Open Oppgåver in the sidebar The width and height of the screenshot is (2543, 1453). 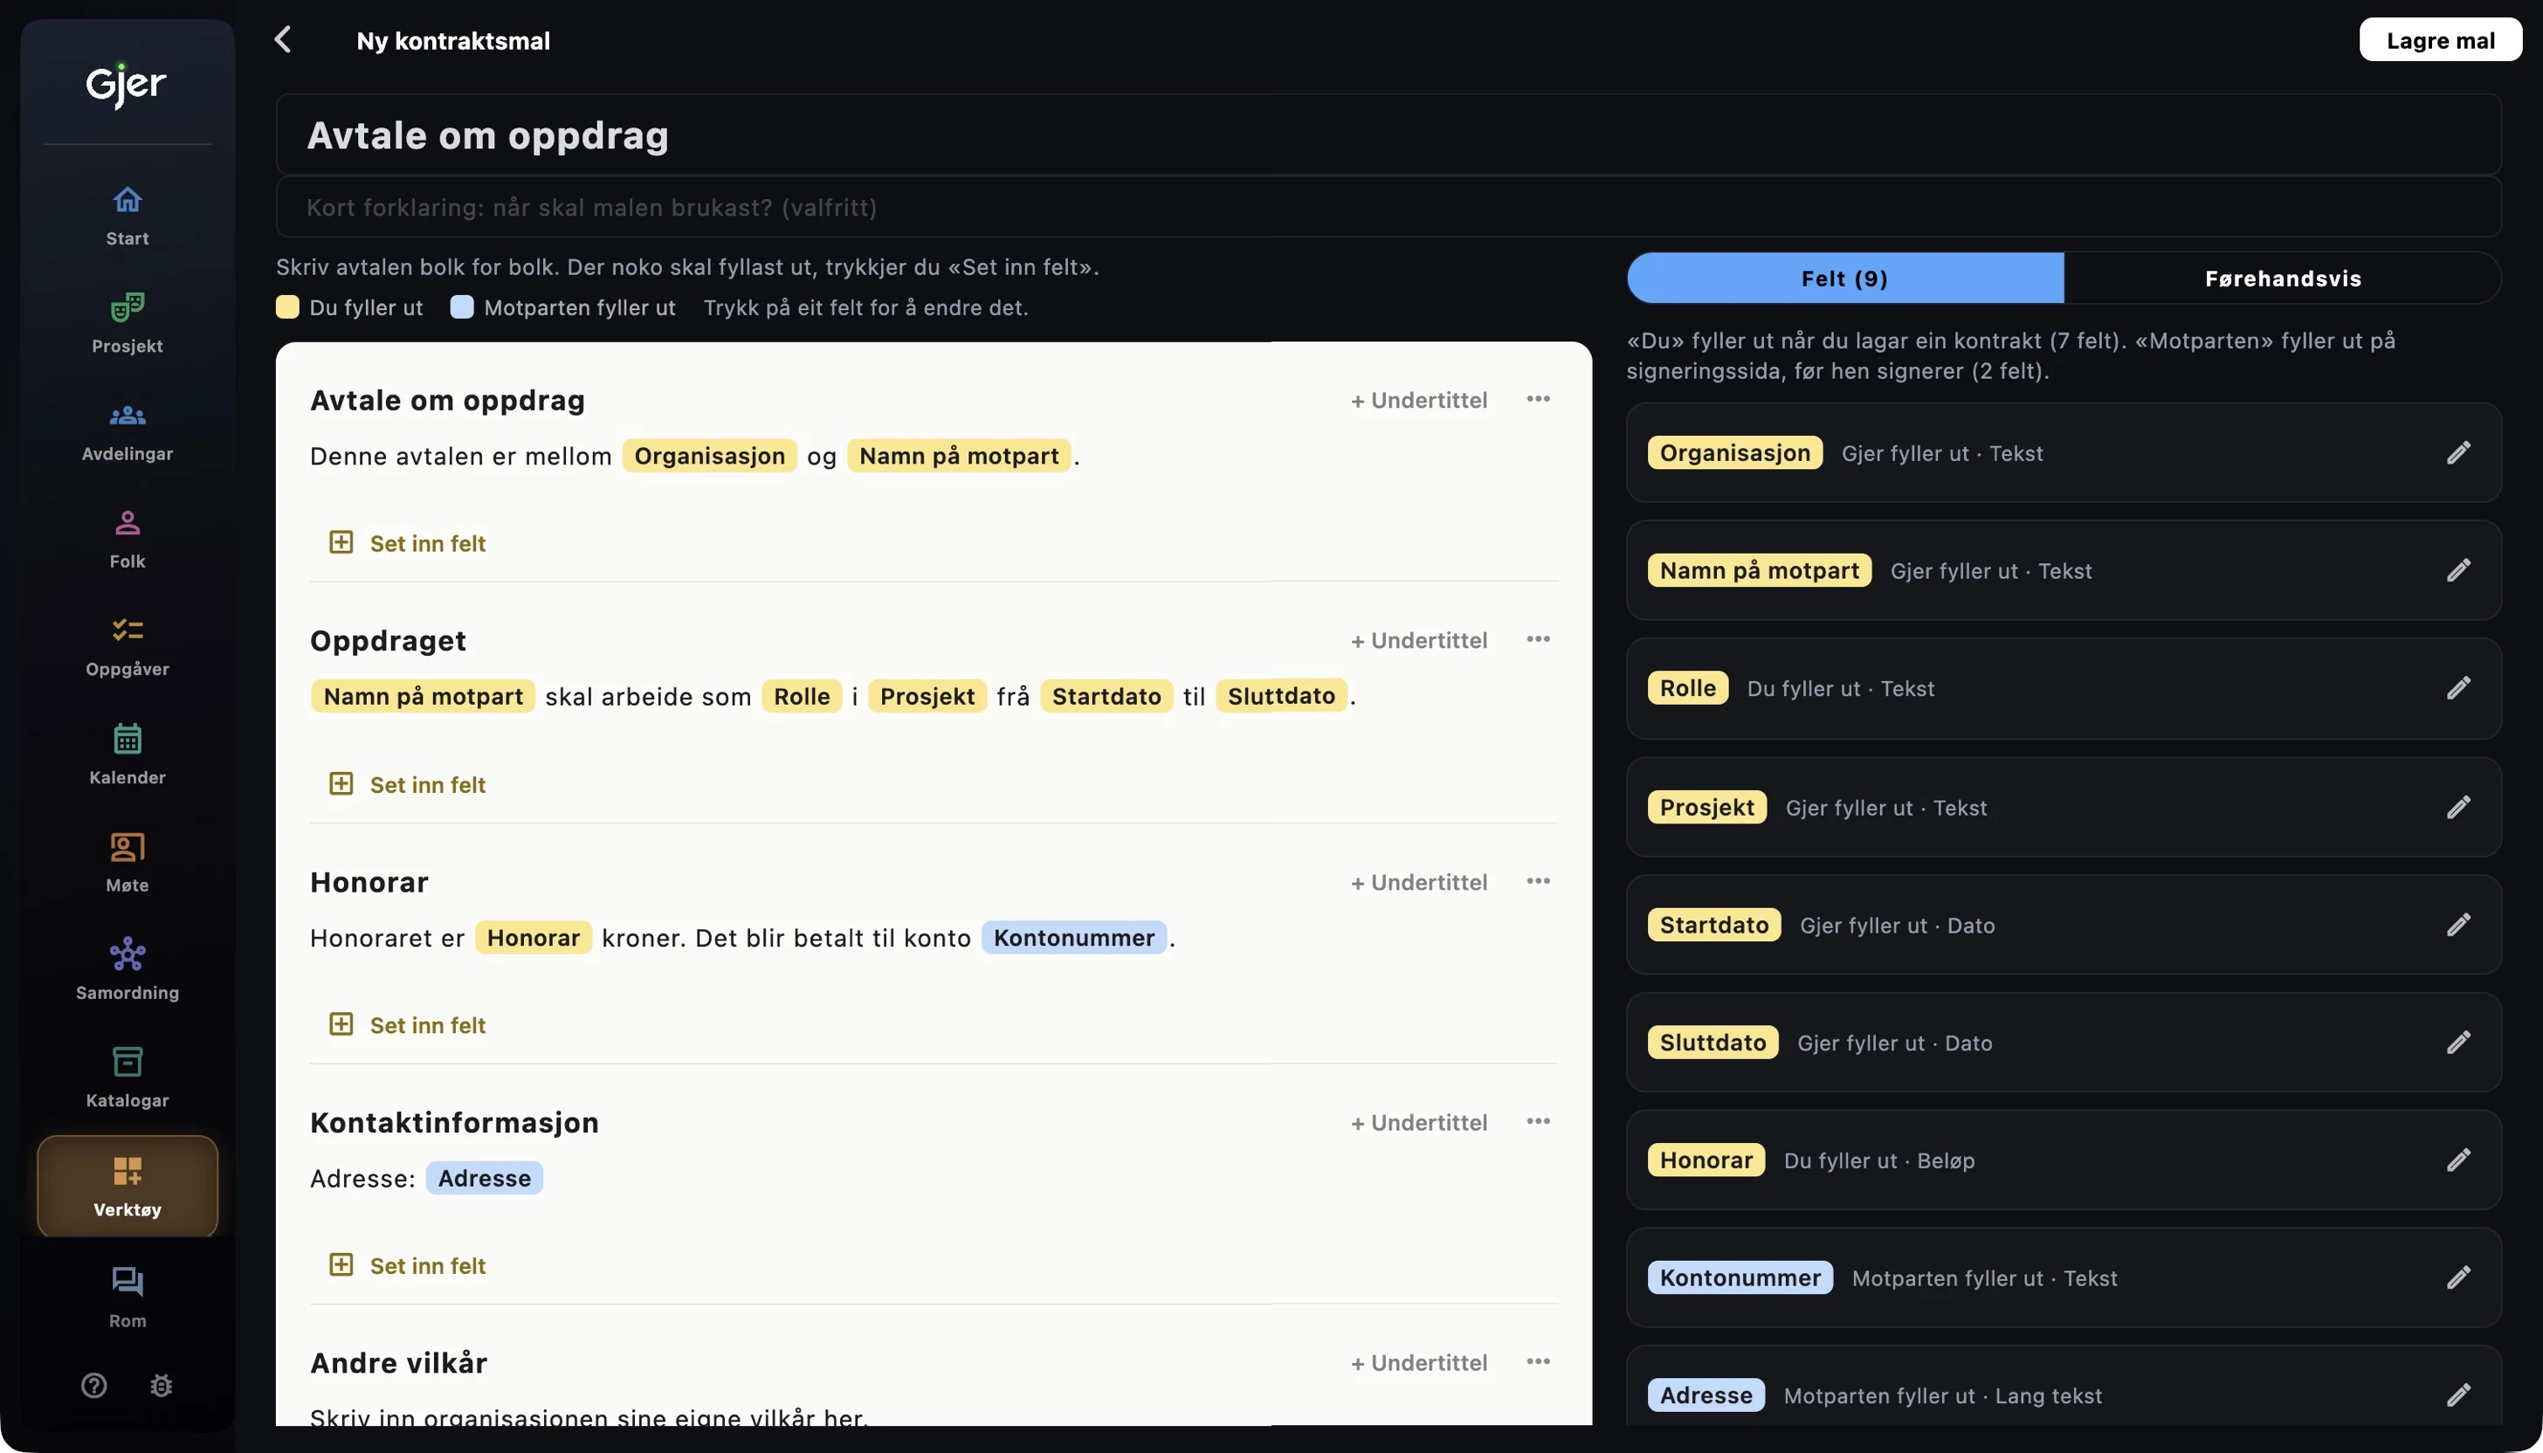(127, 647)
